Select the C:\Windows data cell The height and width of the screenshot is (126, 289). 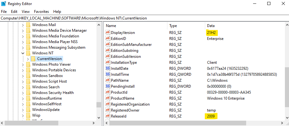pyautogui.click(x=217, y=80)
